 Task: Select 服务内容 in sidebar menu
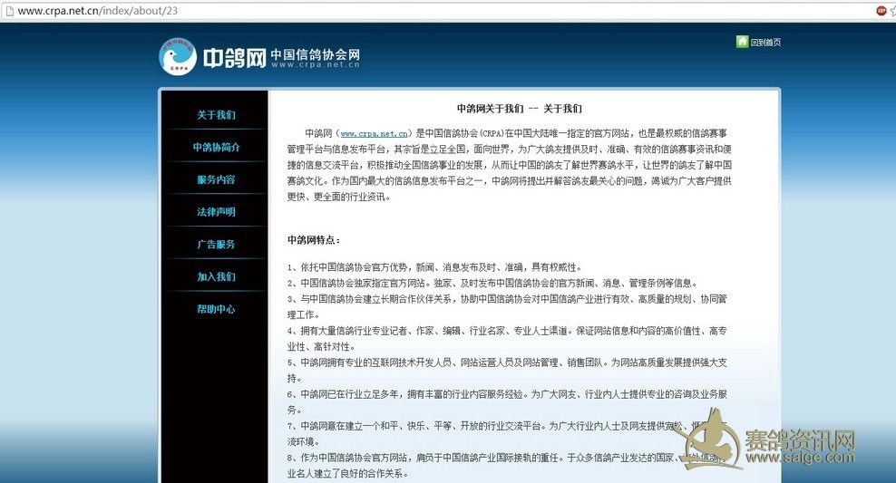coord(216,179)
